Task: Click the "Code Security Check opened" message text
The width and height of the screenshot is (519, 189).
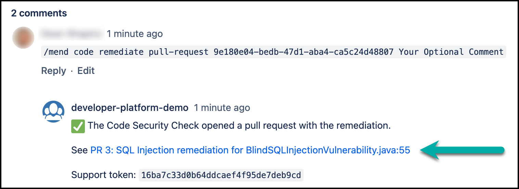Action: tap(239, 126)
